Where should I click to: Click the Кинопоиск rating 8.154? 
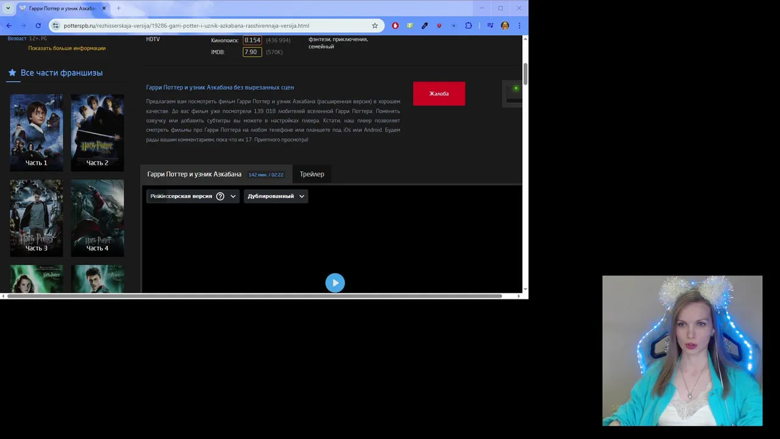click(x=252, y=40)
